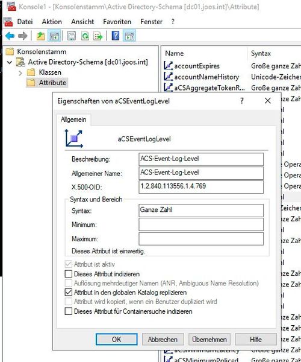Select Attribute node in the tree

pos(52,83)
